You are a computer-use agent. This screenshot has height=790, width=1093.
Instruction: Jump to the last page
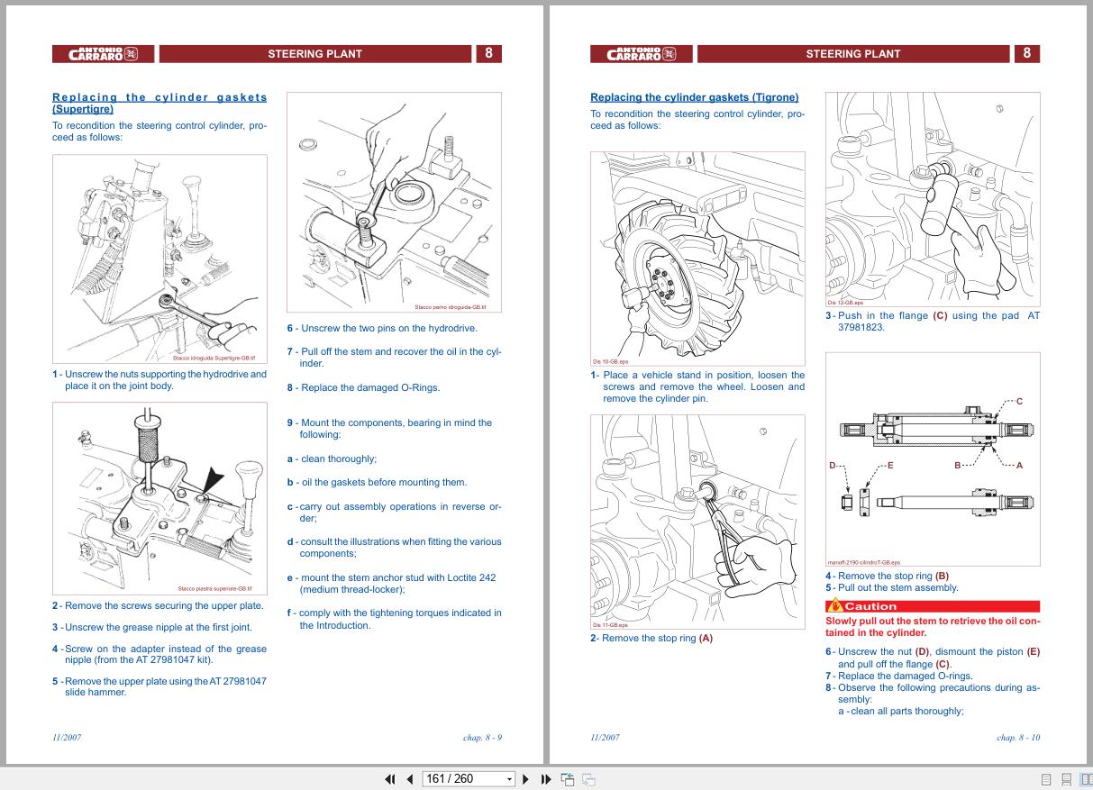pos(546,779)
